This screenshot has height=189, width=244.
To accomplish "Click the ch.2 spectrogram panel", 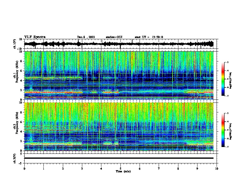I will (x=119, y=127).
